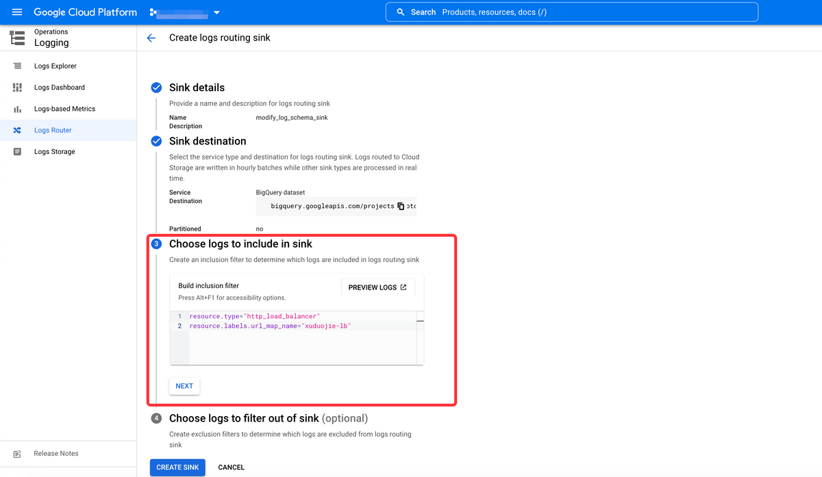Click the bigquery.googleapis.com destination text

point(333,206)
